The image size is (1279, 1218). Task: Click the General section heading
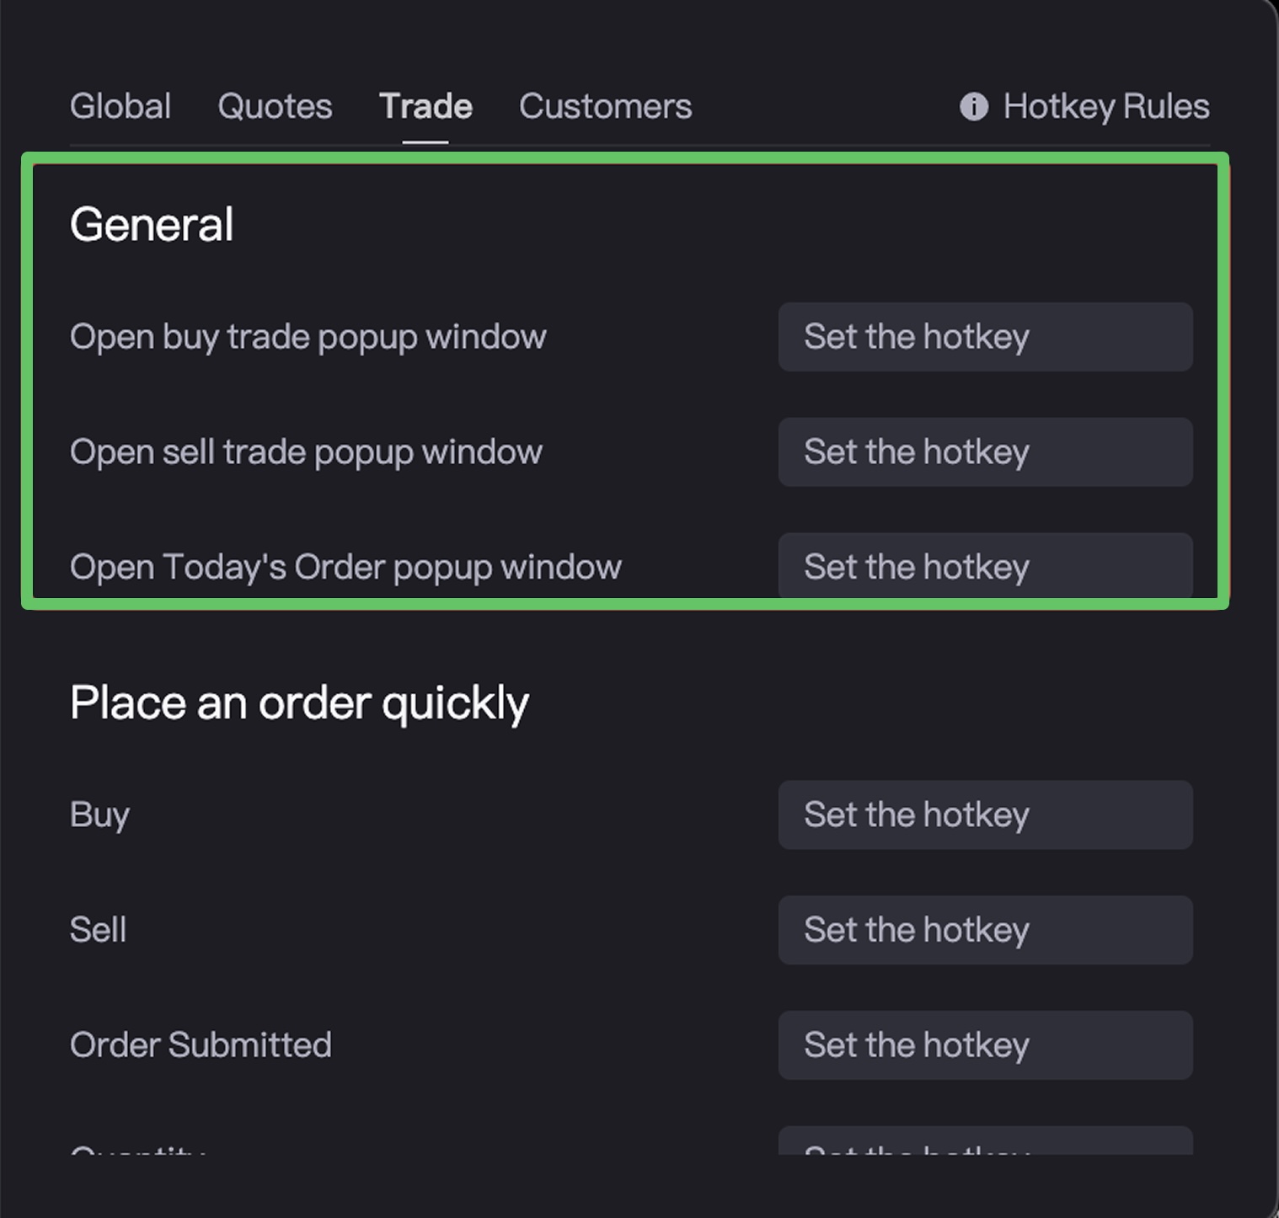click(152, 225)
